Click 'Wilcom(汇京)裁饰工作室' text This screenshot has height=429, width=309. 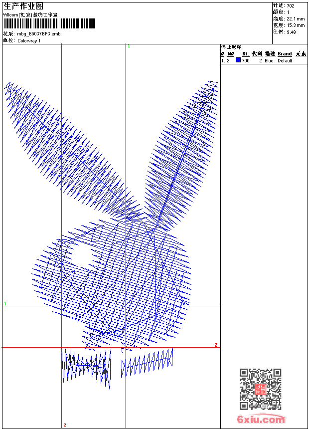tap(30, 15)
